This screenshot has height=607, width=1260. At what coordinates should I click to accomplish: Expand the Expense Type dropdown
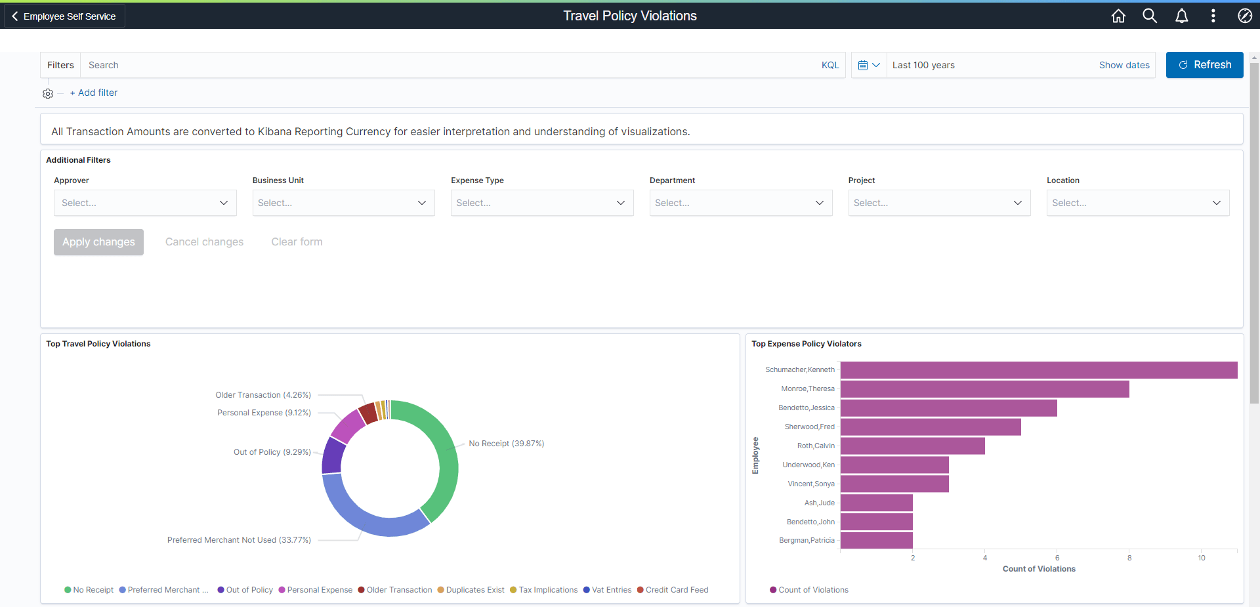point(541,203)
